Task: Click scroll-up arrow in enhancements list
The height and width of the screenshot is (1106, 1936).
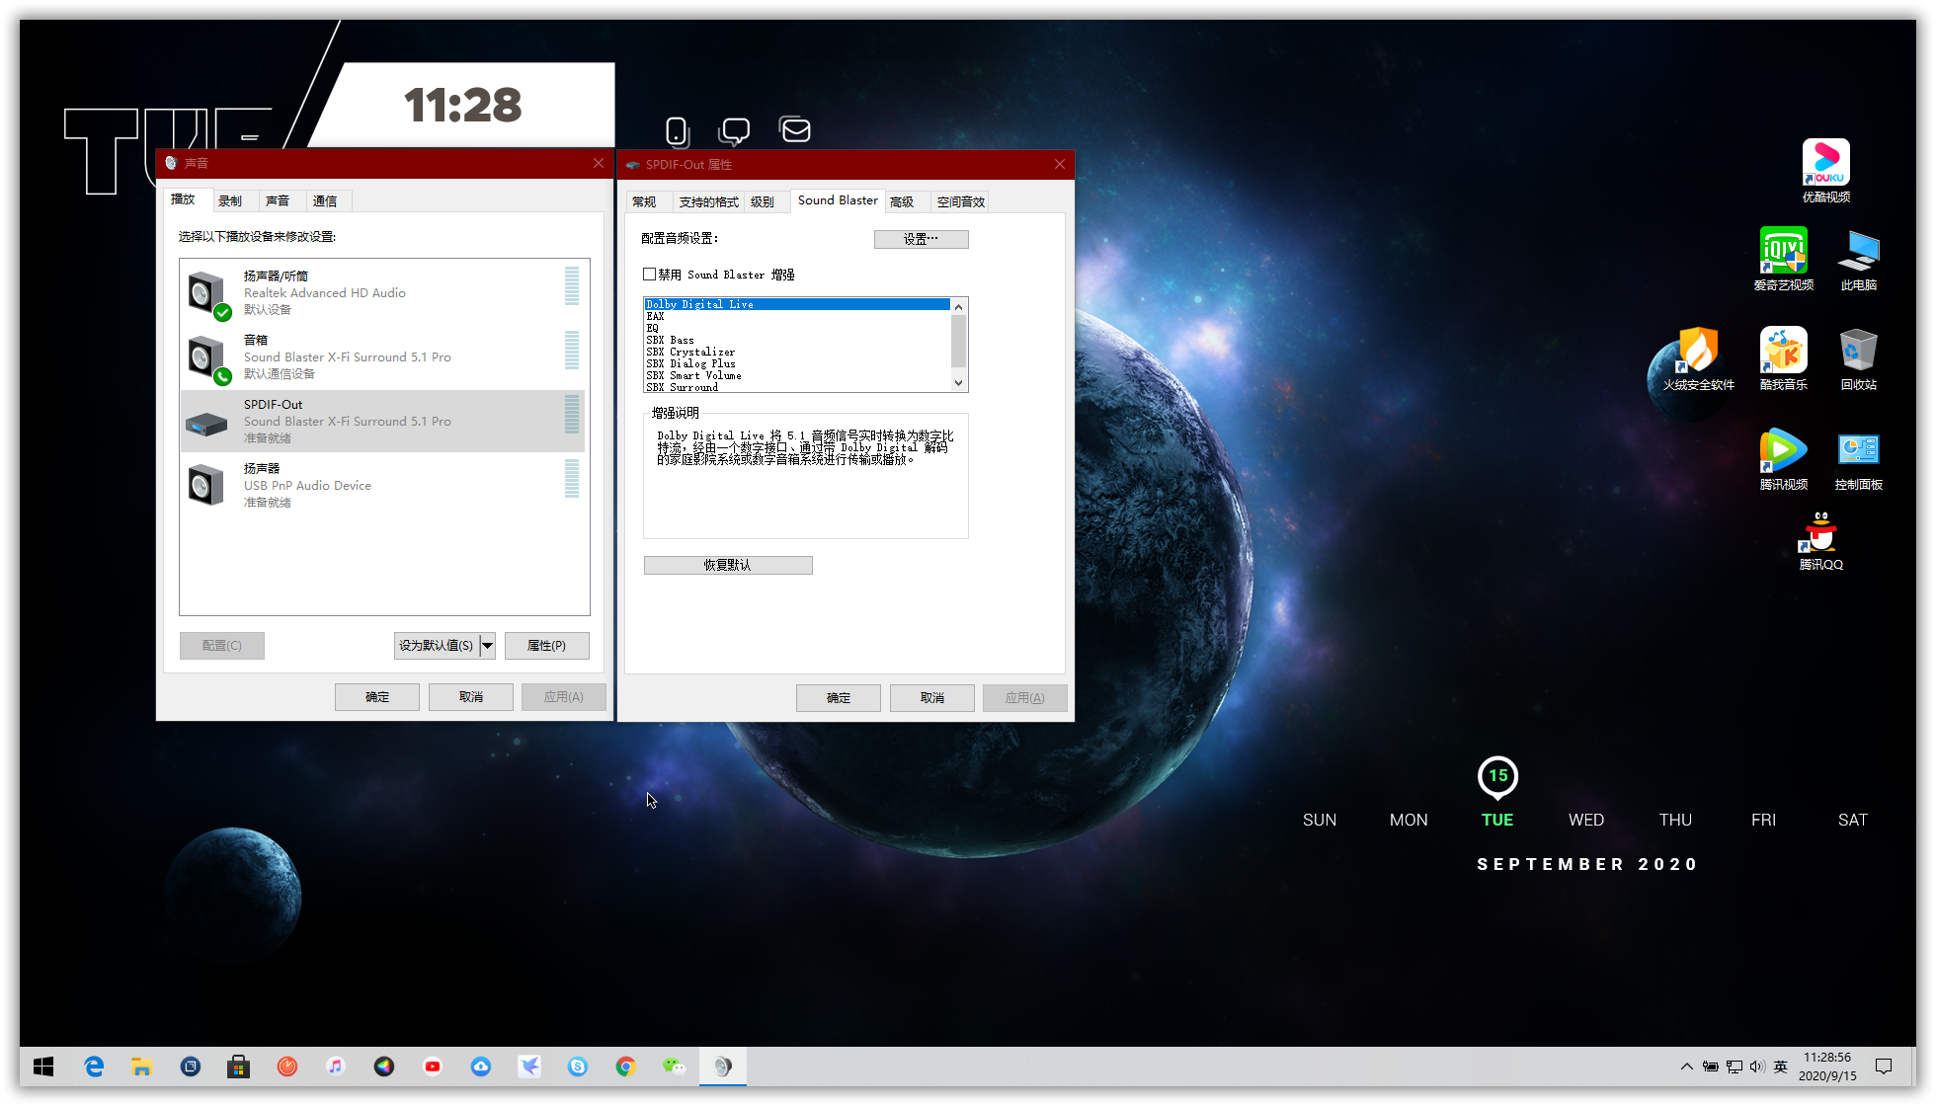Action: pos(958,306)
